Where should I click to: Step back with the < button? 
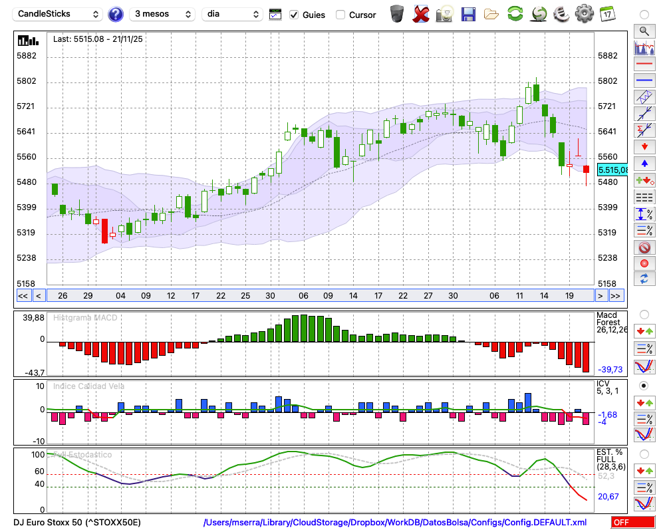click(39, 296)
